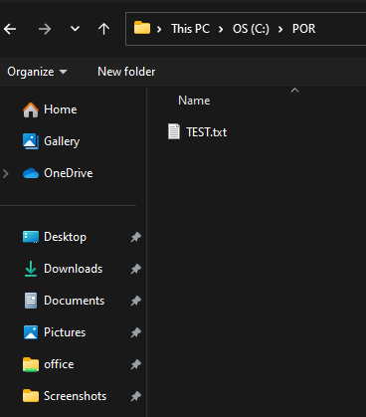This screenshot has width=366, height=417.
Task: Click the Home house icon
Action: pos(31,109)
